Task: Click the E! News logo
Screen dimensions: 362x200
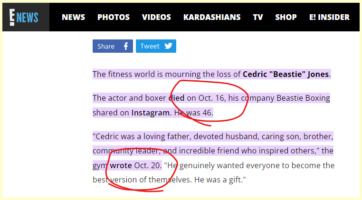Action: tap(25, 17)
